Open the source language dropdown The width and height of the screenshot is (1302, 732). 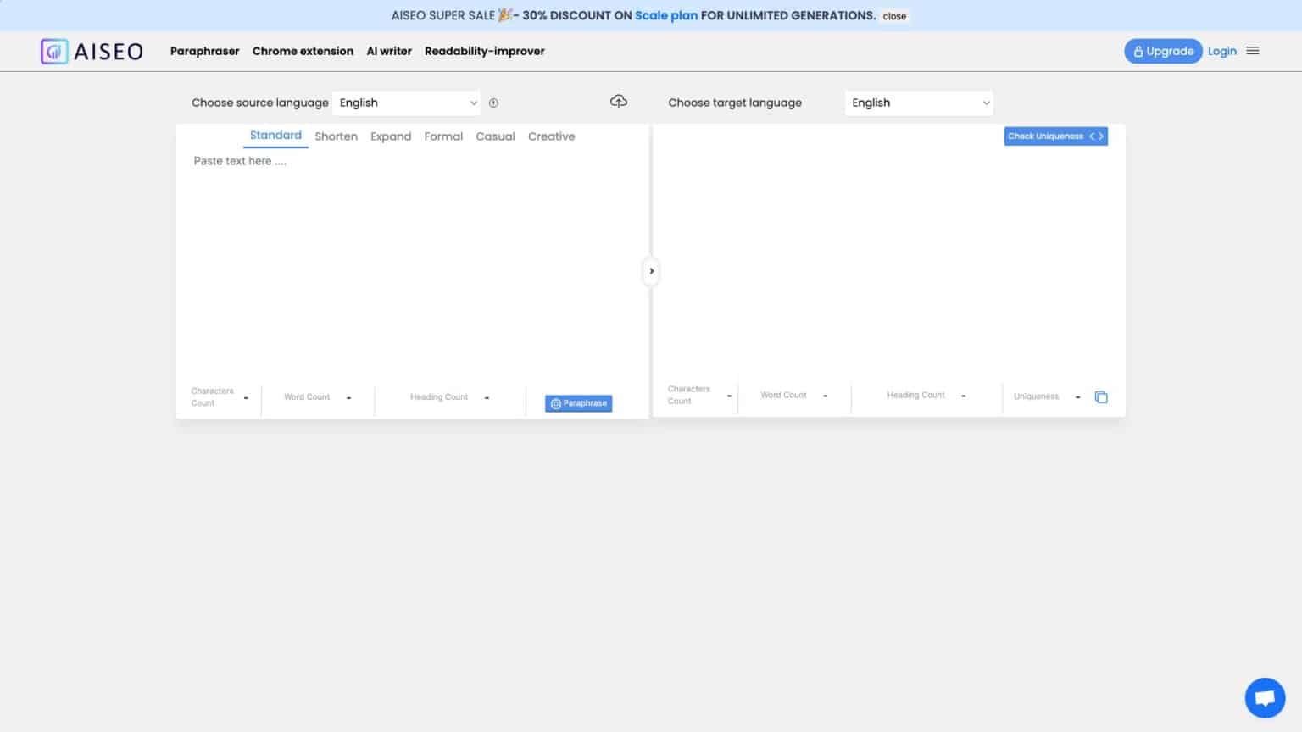(x=407, y=103)
